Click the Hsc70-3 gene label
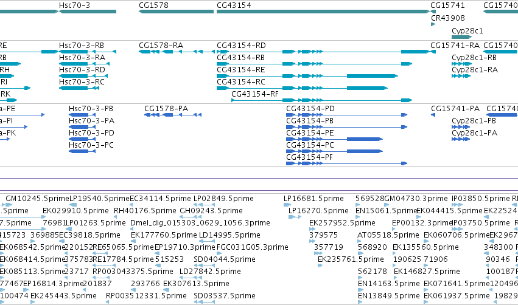The height and width of the screenshot is (305, 518). [74, 5]
